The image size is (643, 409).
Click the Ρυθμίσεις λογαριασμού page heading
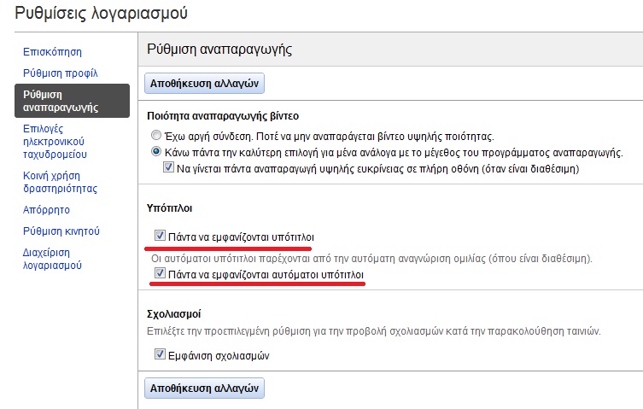(102, 13)
